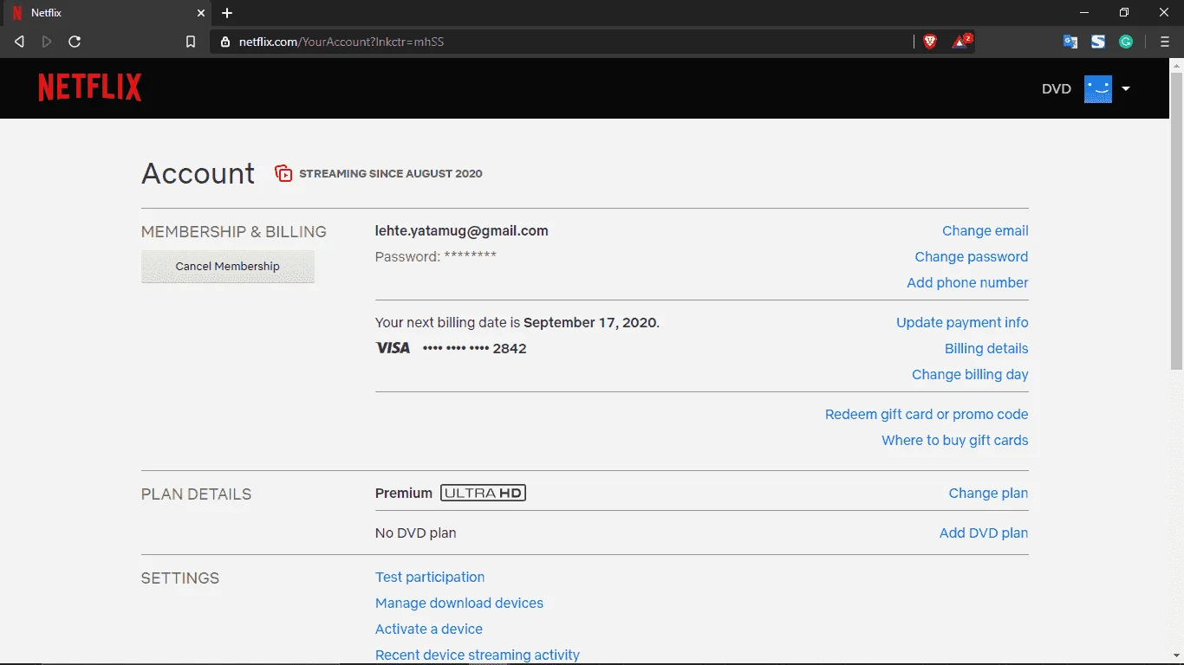
Task: Click the VISA card logo
Action: [x=393, y=348]
